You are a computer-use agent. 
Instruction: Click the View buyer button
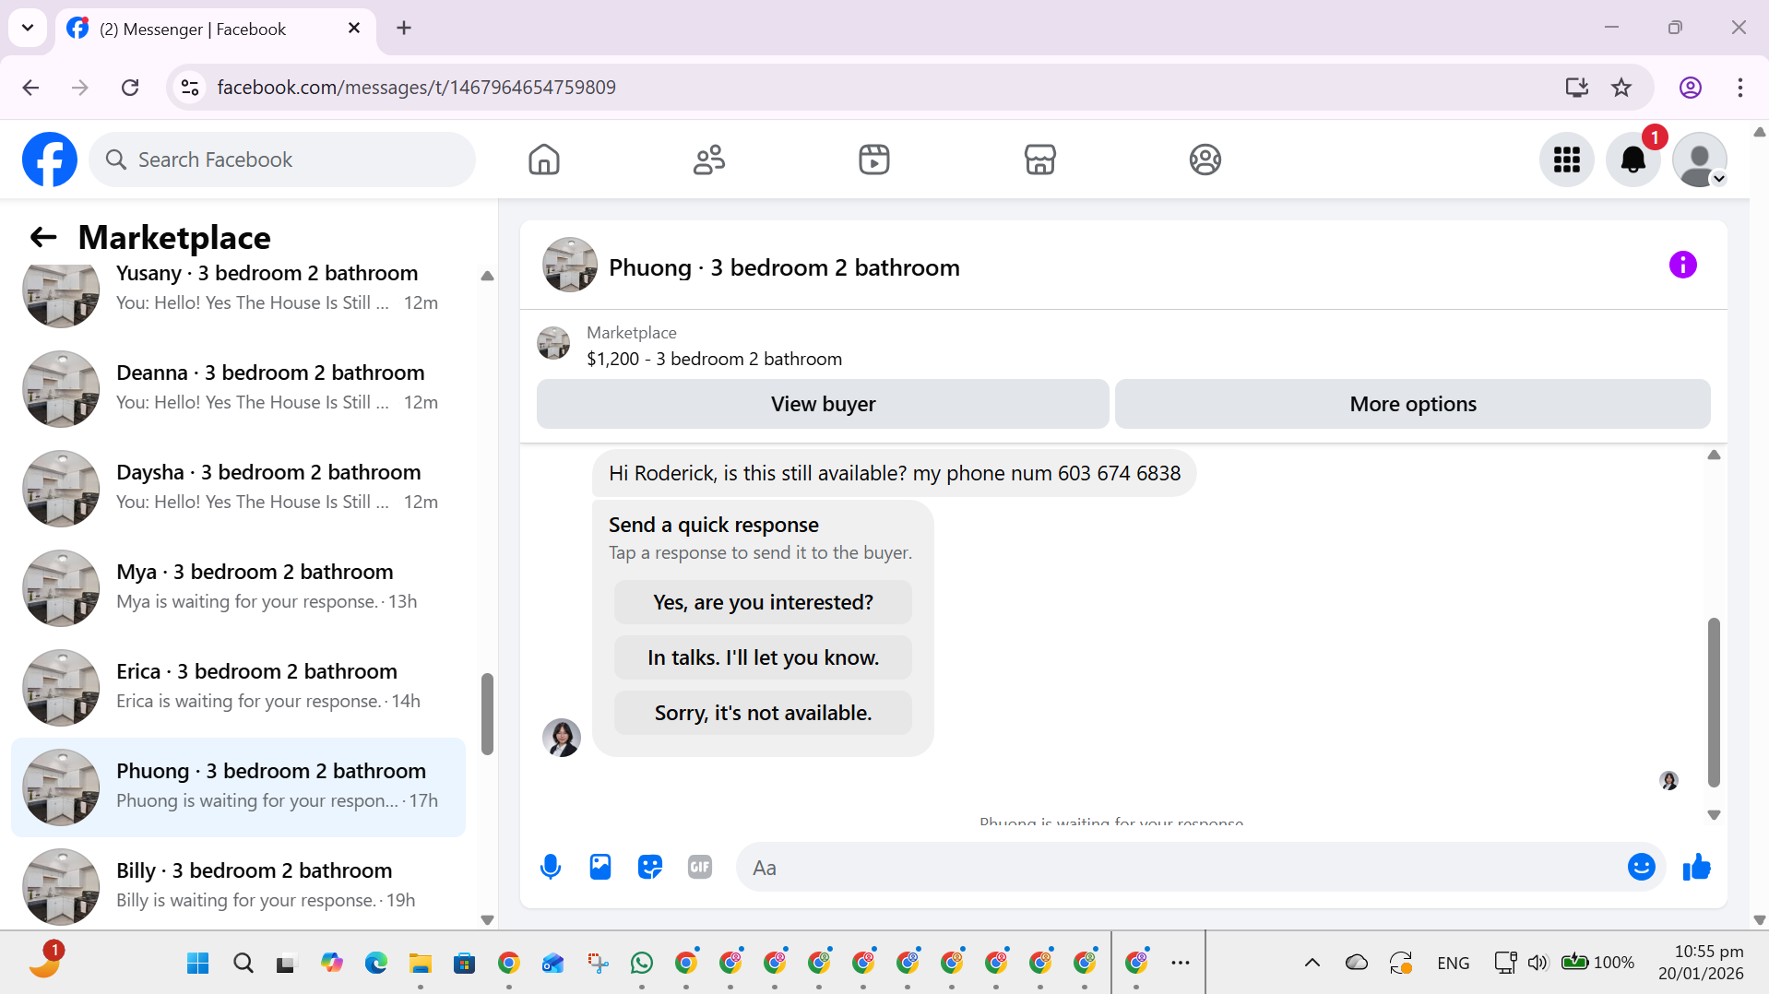[823, 404]
